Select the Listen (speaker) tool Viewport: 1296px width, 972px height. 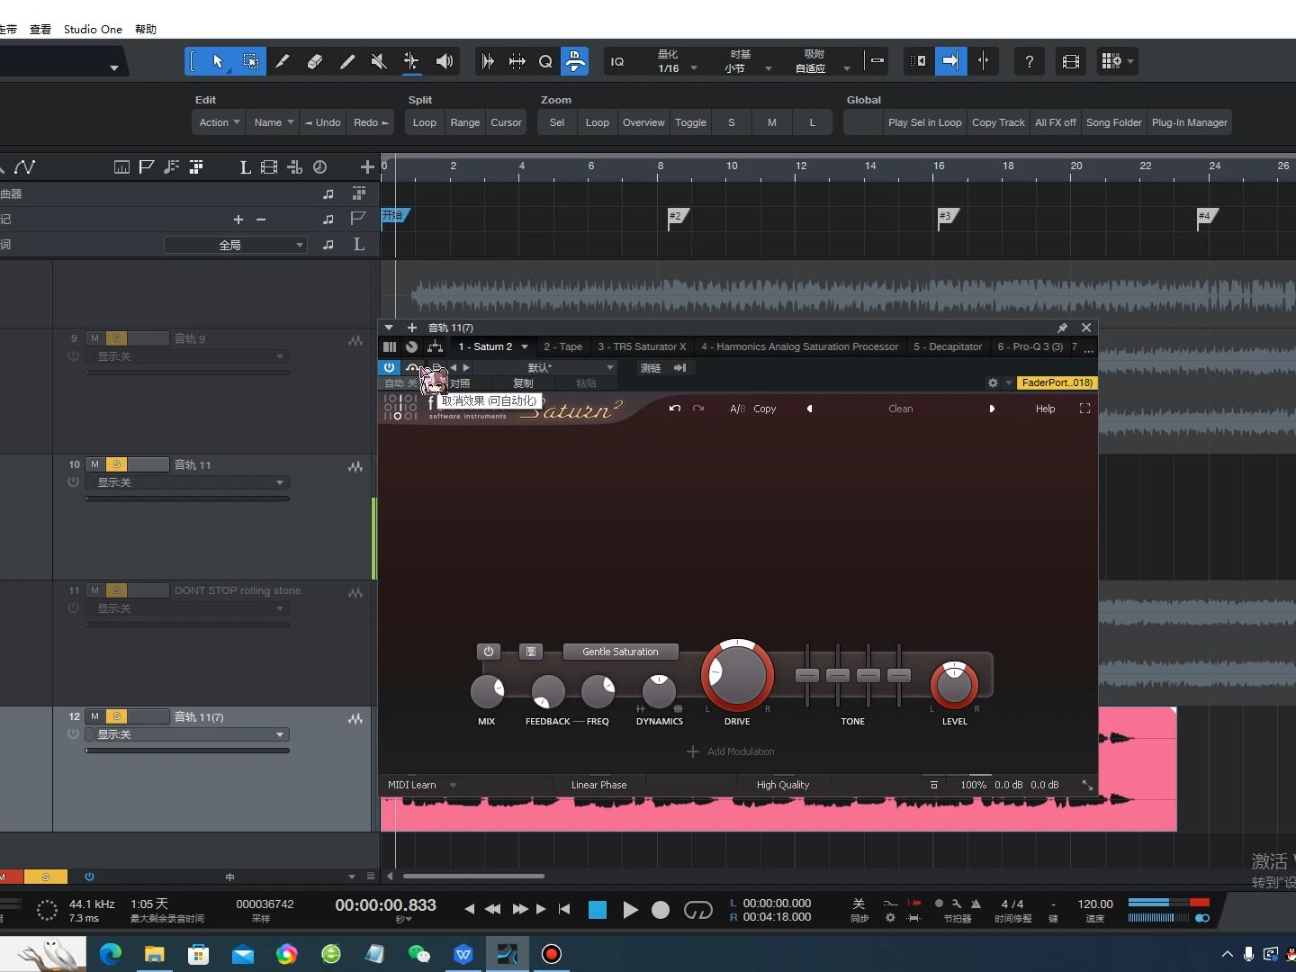[444, 61]
